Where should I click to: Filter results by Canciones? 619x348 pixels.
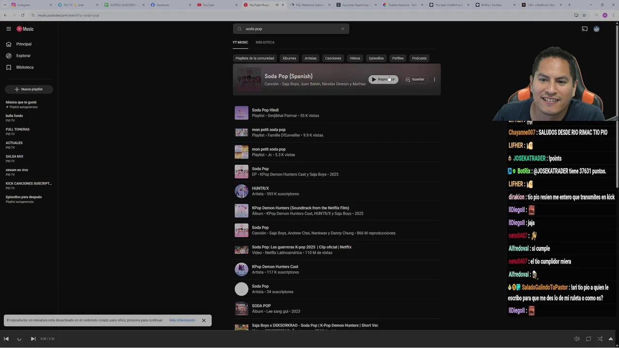click(333, 58)
